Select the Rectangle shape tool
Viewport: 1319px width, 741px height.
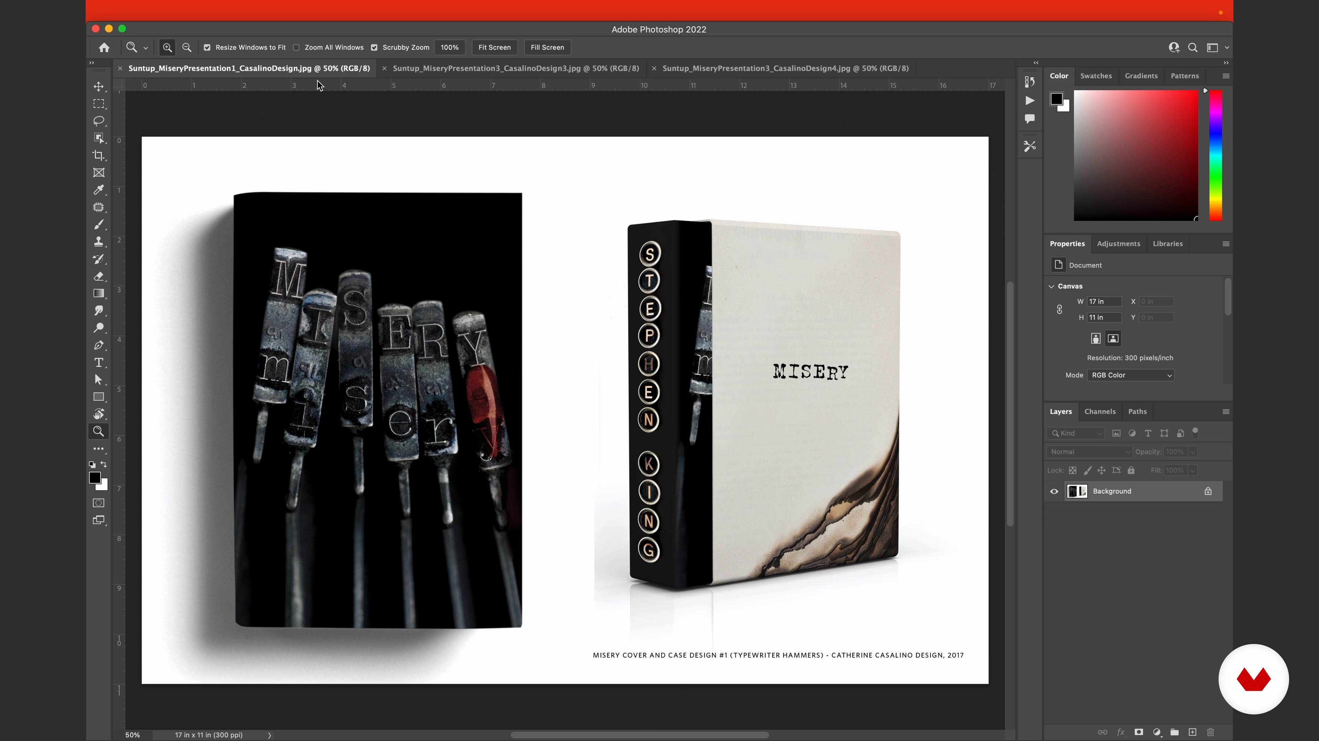(99, 397)
